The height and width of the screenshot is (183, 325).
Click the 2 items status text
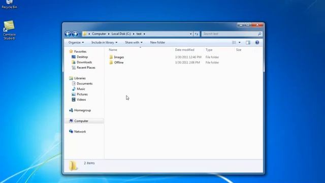(x=89, y=163)
